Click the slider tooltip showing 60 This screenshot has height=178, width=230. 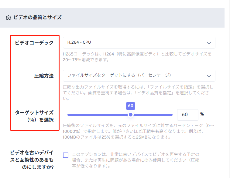(x=131, y=106)
